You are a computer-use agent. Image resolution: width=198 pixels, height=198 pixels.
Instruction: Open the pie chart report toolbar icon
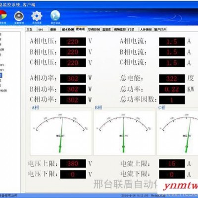3,16
